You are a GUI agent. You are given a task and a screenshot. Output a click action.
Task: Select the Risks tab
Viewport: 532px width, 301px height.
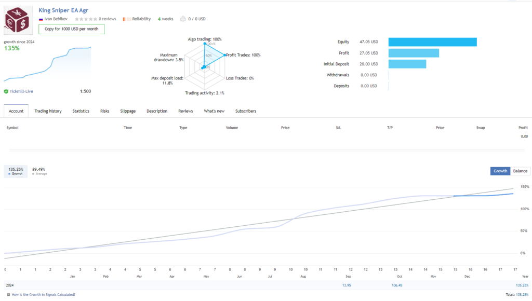click(x=104, y=111)
